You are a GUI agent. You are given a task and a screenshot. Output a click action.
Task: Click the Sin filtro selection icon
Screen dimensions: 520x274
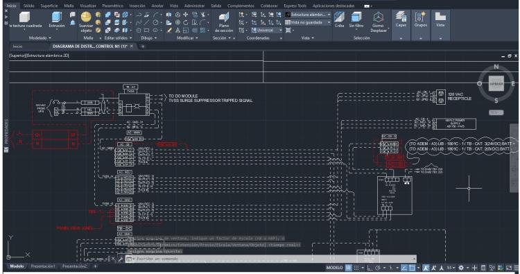(356, 20)
